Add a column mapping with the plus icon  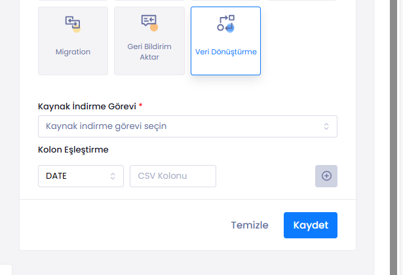pyautogui.click(x=326, y=176)
